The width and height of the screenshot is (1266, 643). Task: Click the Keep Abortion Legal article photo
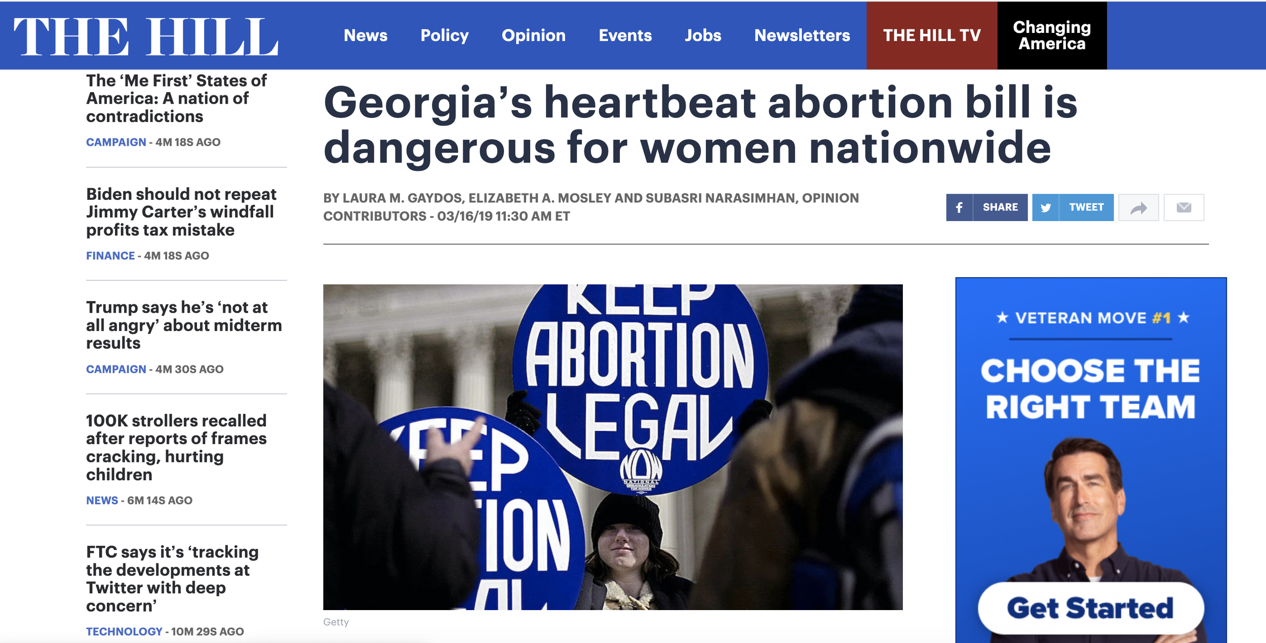coord(613,447)
